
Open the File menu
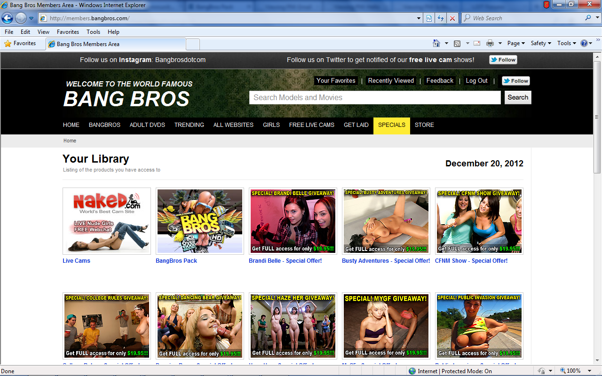[x=9, y=32]
